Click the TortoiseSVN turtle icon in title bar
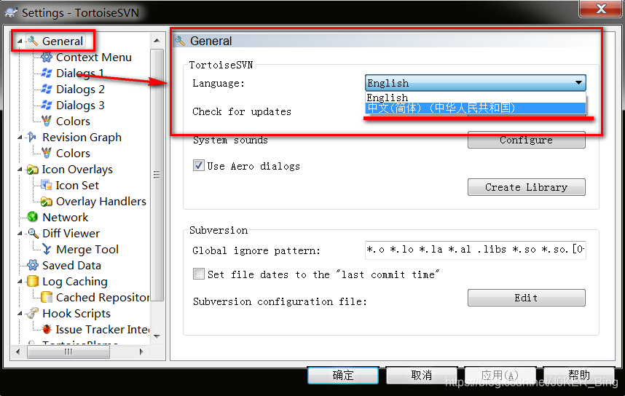The width and height of the screenshot is (625, 396). click(x=11, y=12)
